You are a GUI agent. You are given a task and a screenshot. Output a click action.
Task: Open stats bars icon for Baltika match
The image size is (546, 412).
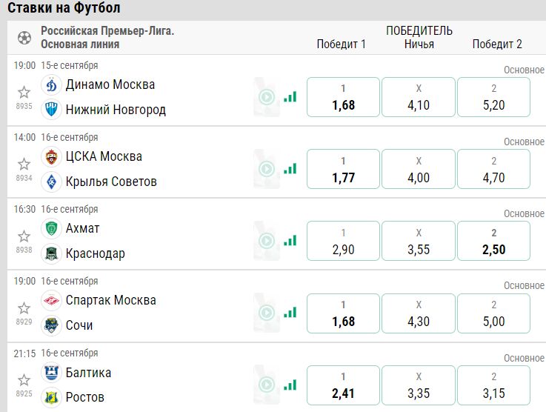point(290,385)
